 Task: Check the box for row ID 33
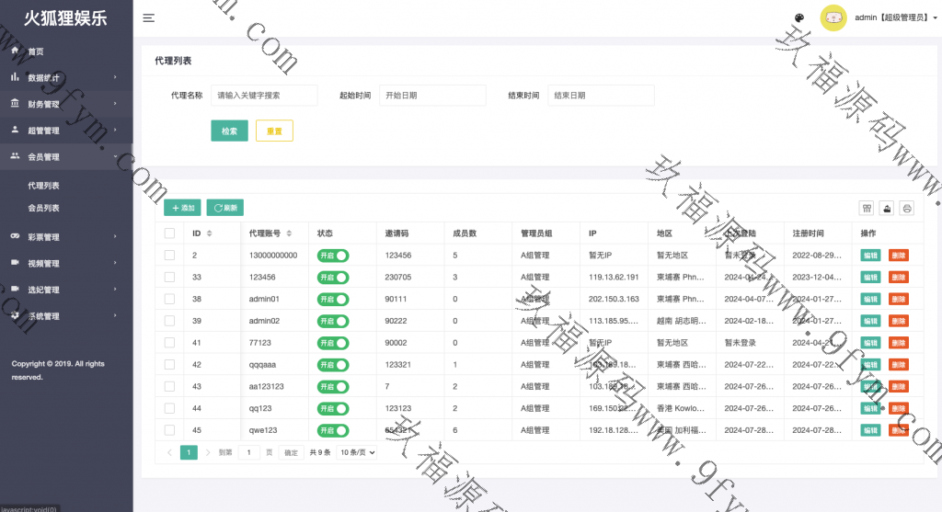pyautogui.click(x=169, y=277)
